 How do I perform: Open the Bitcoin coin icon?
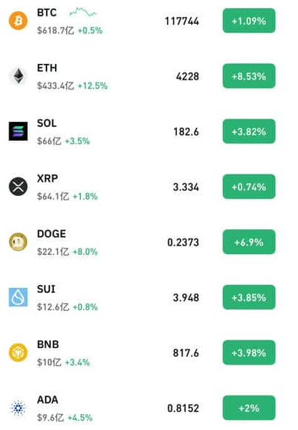click(x=18, y=21)
